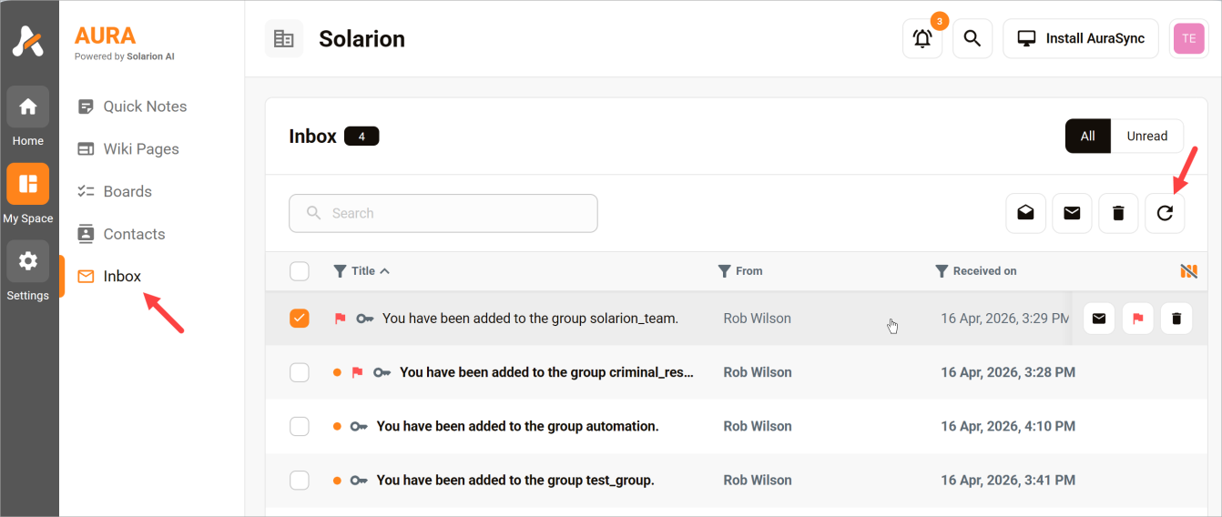Click the column settings icon
Image resolution: width=1222 pixels, height=517 pixels.
[1188, 271]
